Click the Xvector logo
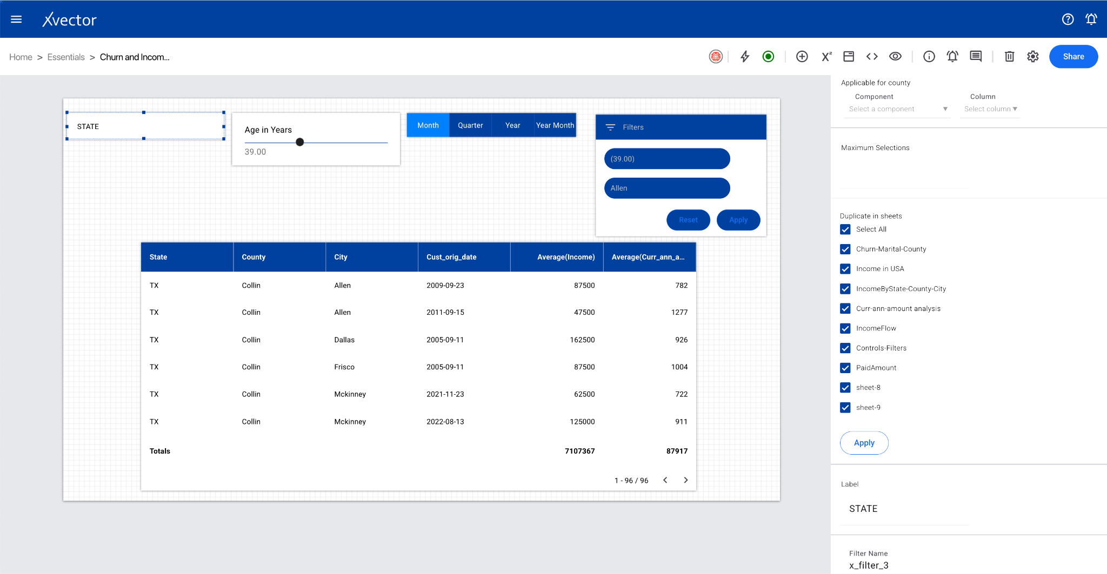The image size is (1107, 574). (69, 19)
